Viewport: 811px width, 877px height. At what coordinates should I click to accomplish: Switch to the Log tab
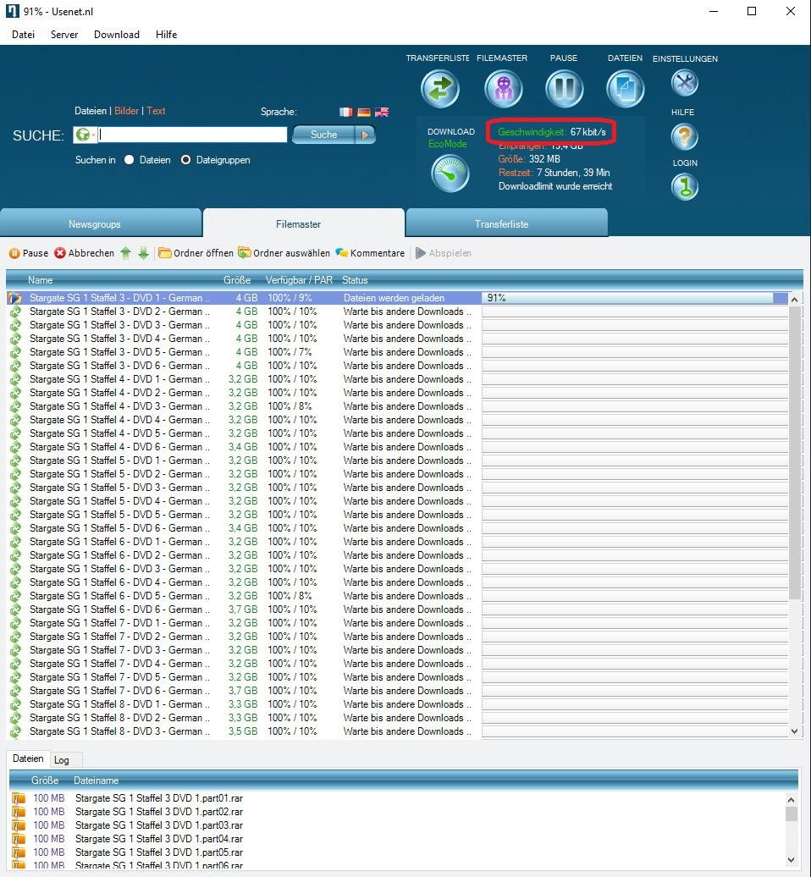click(x=62, y=759)
